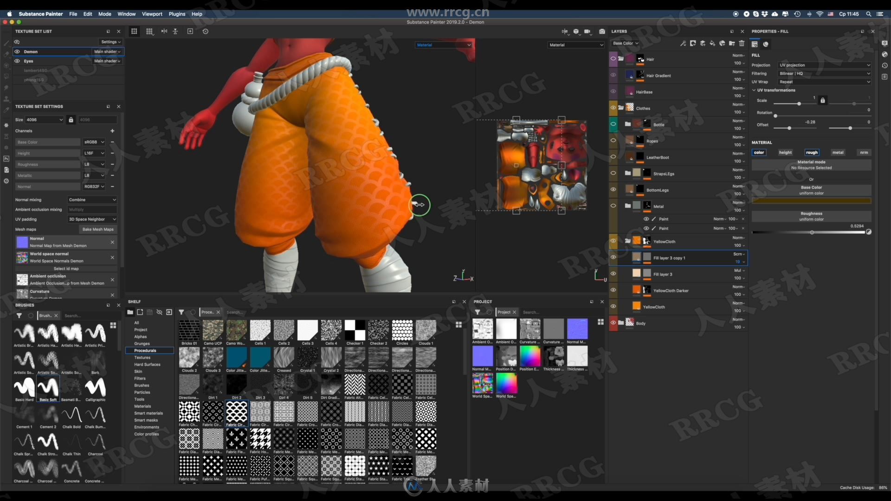This screenshot has height=501, width=891.
Task: Open Settings dropdown in Texture Set List
Action: pyautogui.click(x=111, y=42)
